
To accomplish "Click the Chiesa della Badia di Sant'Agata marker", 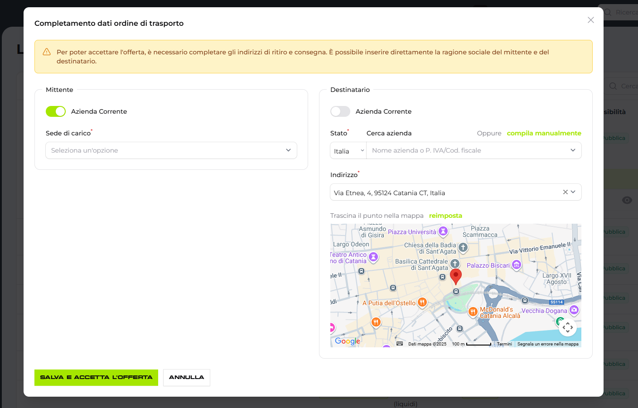I will point(463,248).
